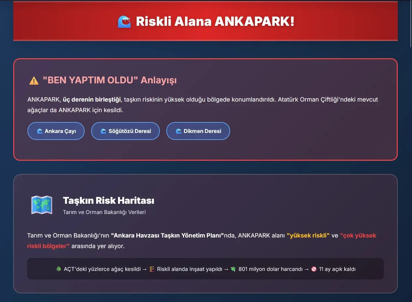The image size is (412, 302).
Task: Click the "Taşkın Risk Haritası" heading
Action: [108, 200]
